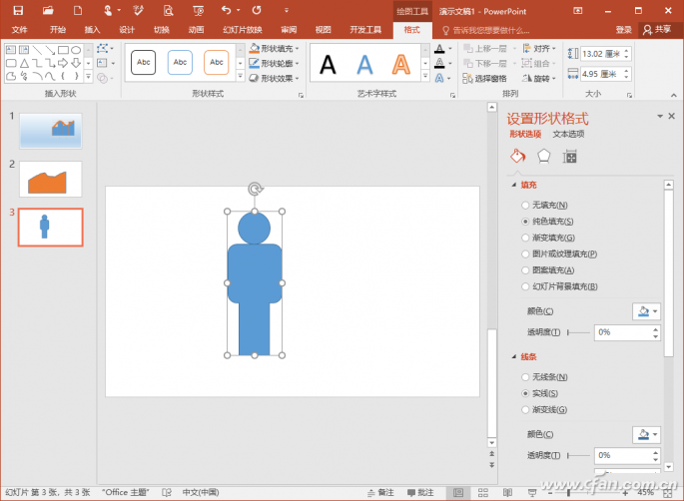Open the 插入 ribbon tab
Image resolution: width=684 pixels, height=501 pixels.
[x=92, y=30]
